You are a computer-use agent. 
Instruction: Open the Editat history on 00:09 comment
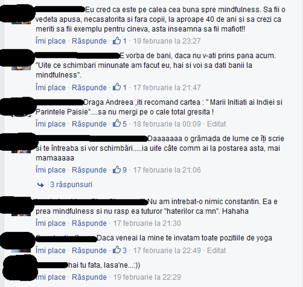pos(217,124)
